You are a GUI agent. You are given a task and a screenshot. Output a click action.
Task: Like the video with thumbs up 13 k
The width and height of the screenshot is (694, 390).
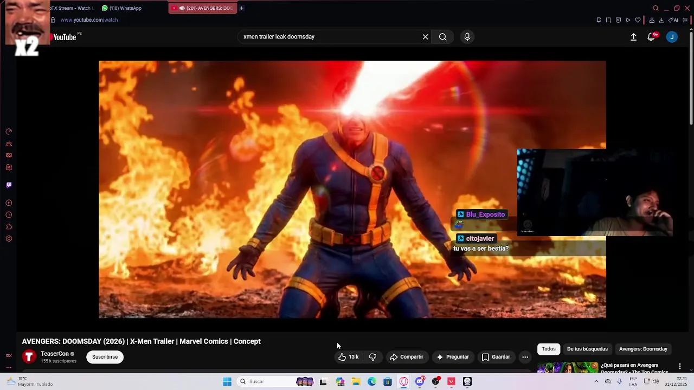349,357
